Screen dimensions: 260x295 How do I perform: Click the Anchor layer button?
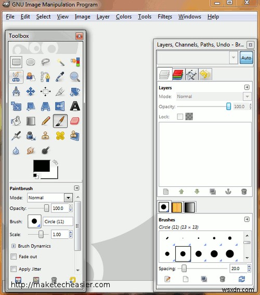click(x=228, y=191)
